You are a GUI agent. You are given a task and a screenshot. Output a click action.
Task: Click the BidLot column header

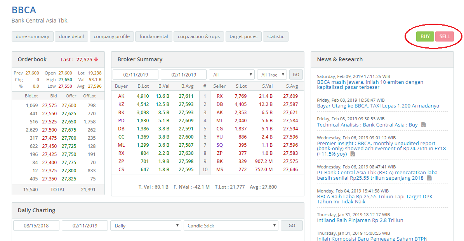coord(31,96)
